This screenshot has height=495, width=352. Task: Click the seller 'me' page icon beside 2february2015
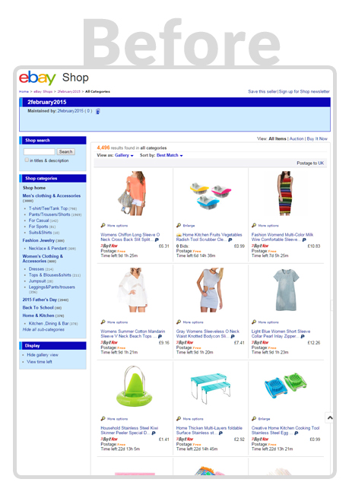click(x=98, y=111)
